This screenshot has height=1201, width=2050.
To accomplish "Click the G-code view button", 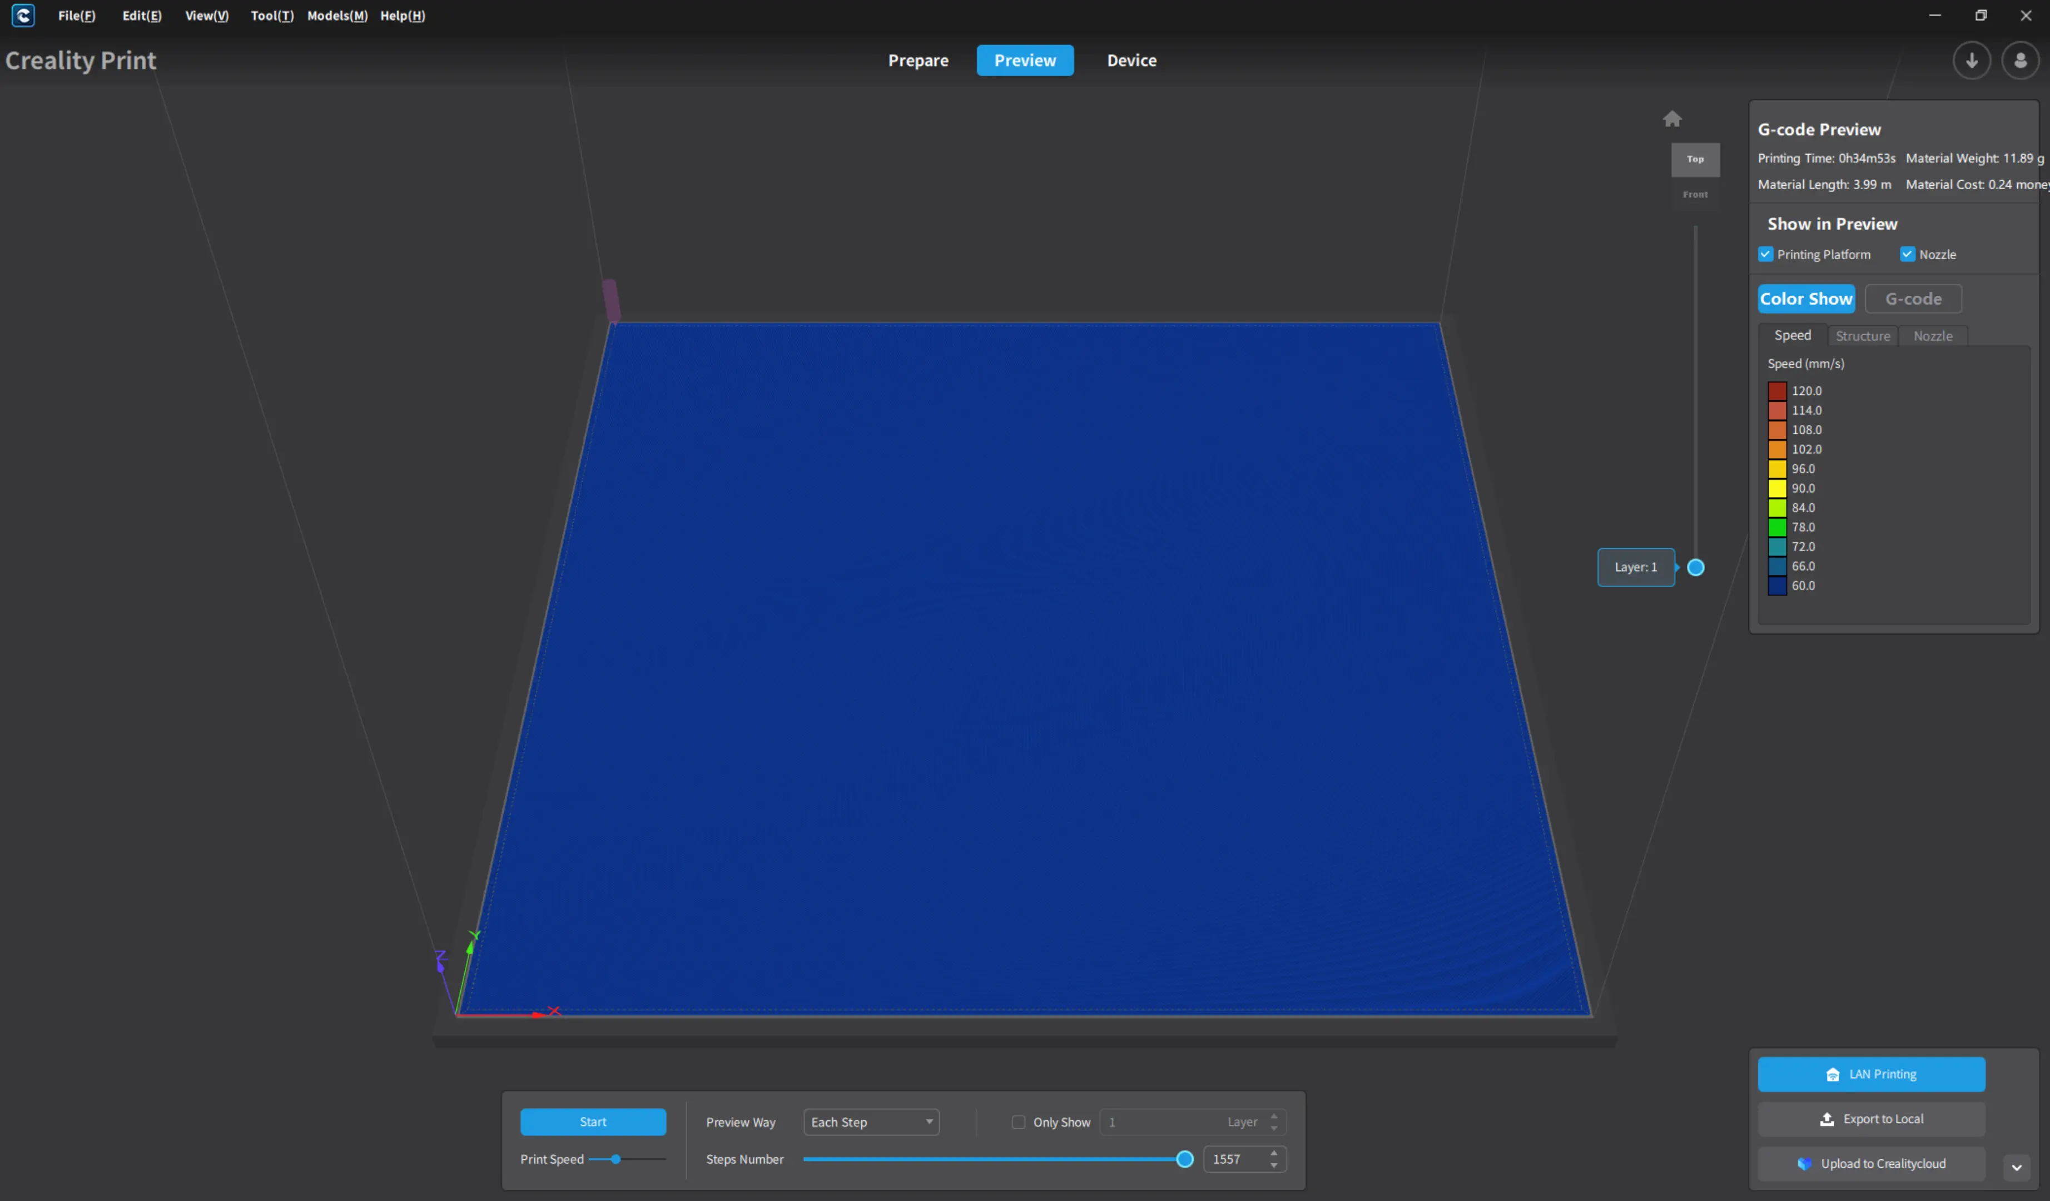I will pos(1913,299).
